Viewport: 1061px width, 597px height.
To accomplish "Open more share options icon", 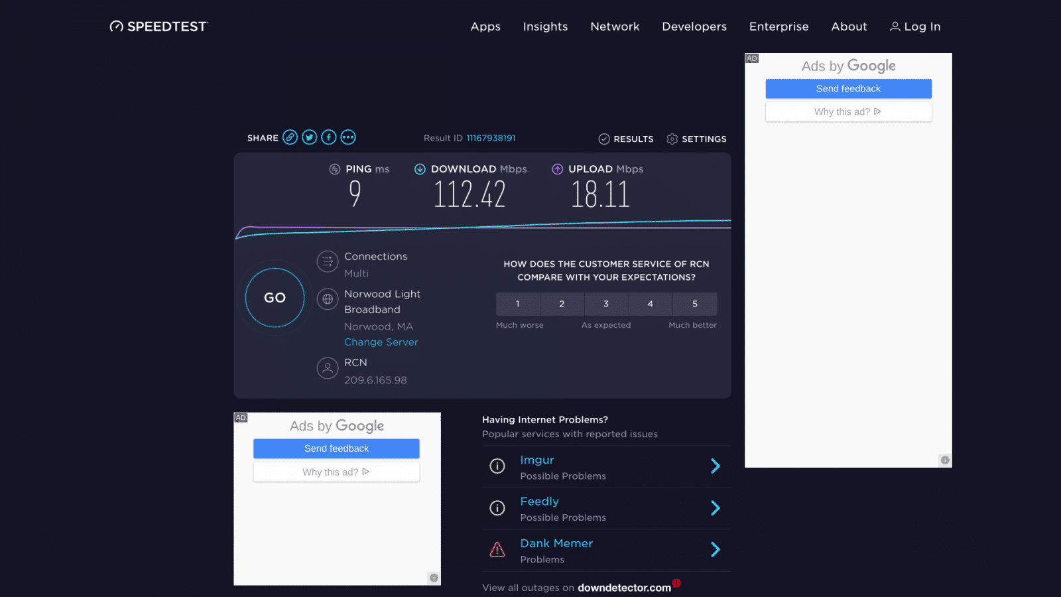I will 347,137.
